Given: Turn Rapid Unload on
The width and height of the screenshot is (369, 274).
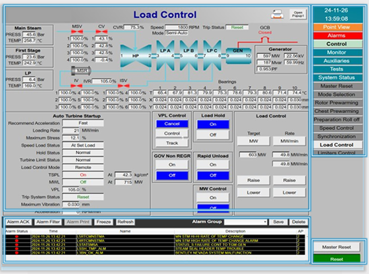Looking at the screenshot, I should pyautogui.click(x=213, y=164).
